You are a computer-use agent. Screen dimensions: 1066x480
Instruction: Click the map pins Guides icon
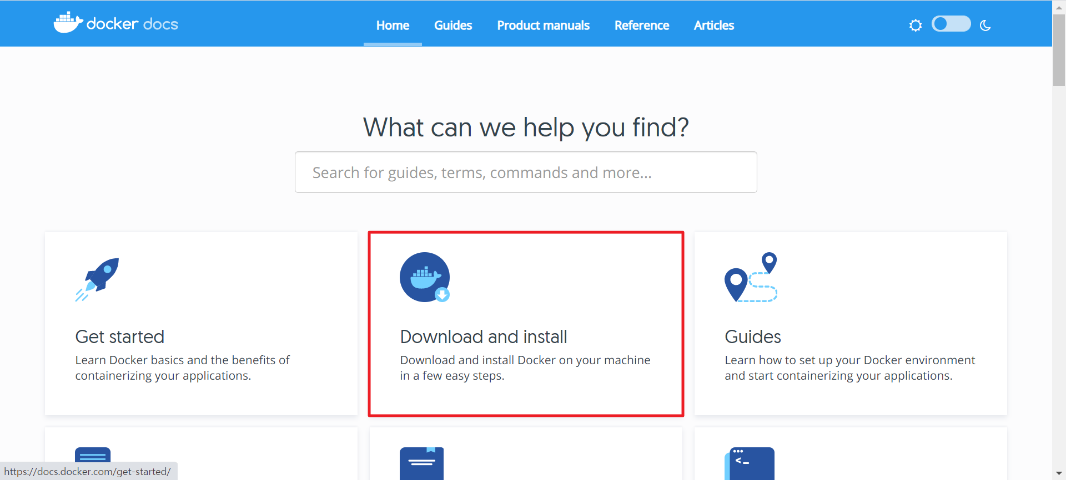tap(751, 277)
